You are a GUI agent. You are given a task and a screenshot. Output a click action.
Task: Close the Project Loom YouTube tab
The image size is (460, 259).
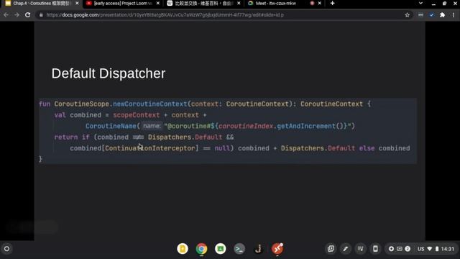(158, 3)
